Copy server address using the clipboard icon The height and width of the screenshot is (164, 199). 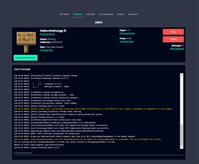65,31
